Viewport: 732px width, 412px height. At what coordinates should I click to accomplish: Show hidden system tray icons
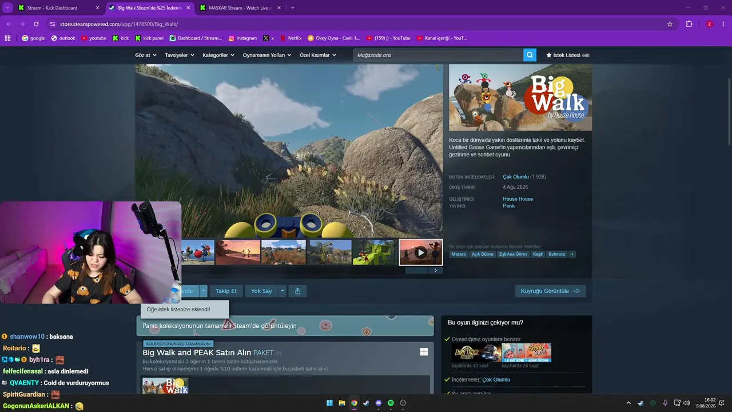point(628,403)
